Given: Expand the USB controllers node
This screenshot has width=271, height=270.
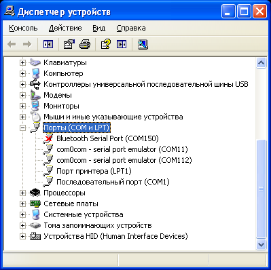Looking at the screenshot, I should click(x=22, y=84).
